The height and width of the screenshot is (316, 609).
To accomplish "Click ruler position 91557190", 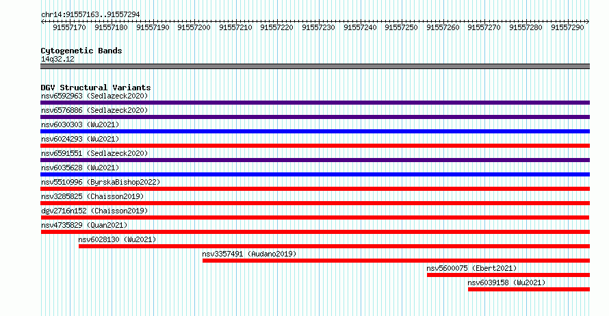I will click(x=153, y=27).
